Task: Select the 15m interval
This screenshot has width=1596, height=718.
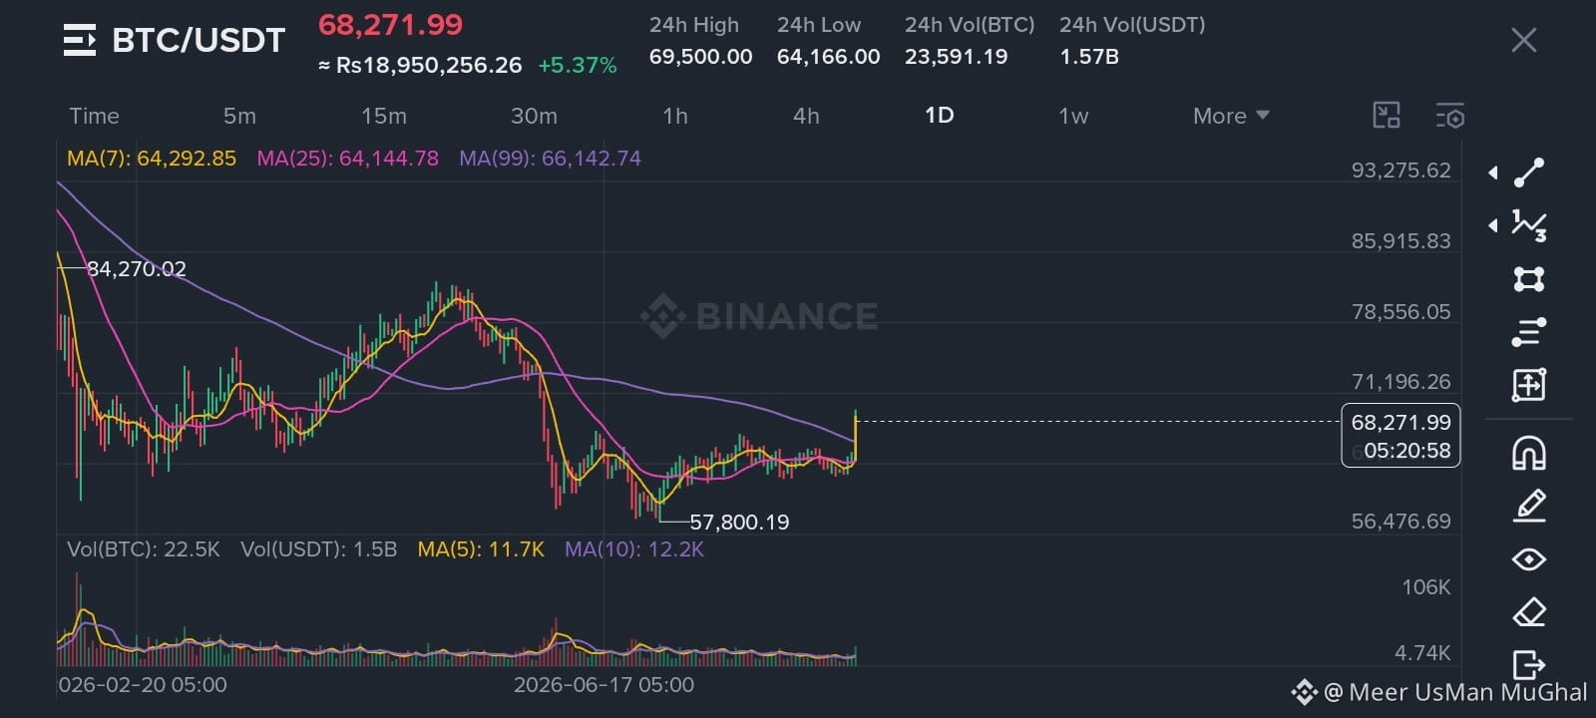Action: [384, 116]
